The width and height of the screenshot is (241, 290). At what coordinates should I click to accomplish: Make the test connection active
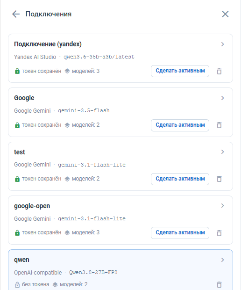coord(180,179)
